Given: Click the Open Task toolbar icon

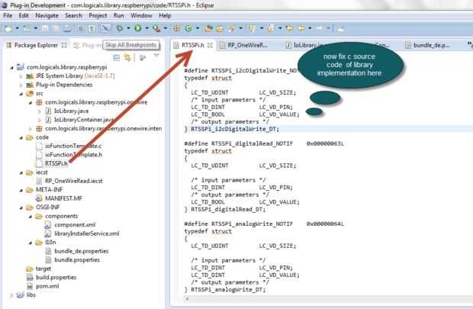Looking at the screenshot, I should coord(220,29).
